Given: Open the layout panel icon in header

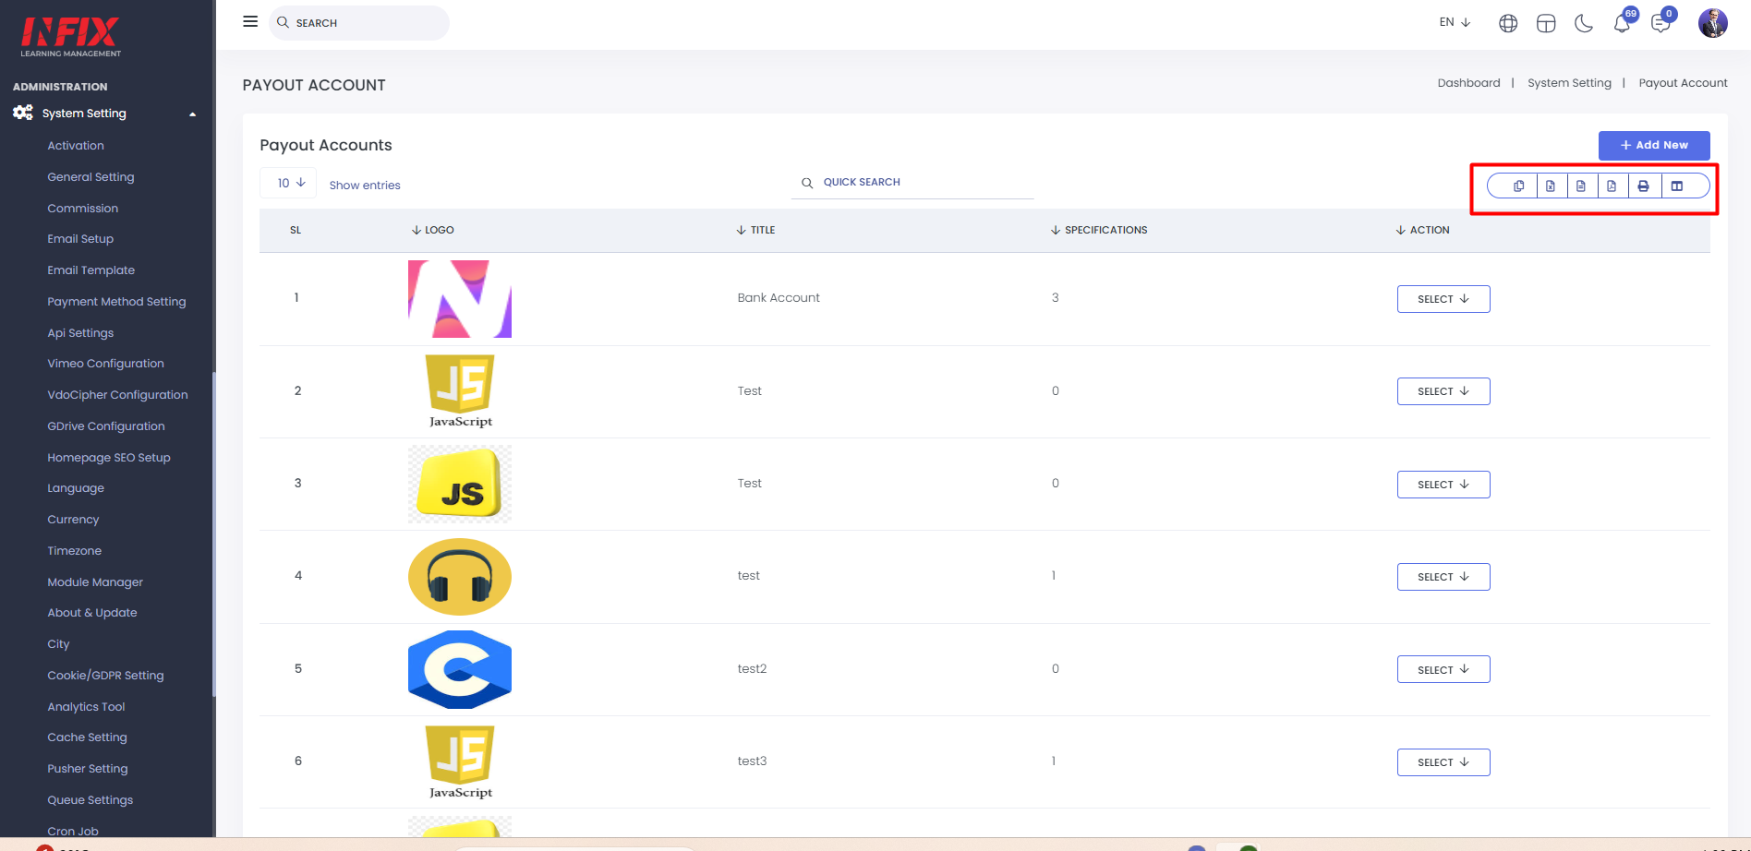Looking at the screenshot, I should pyautogui.click(x=1546, y=23).
